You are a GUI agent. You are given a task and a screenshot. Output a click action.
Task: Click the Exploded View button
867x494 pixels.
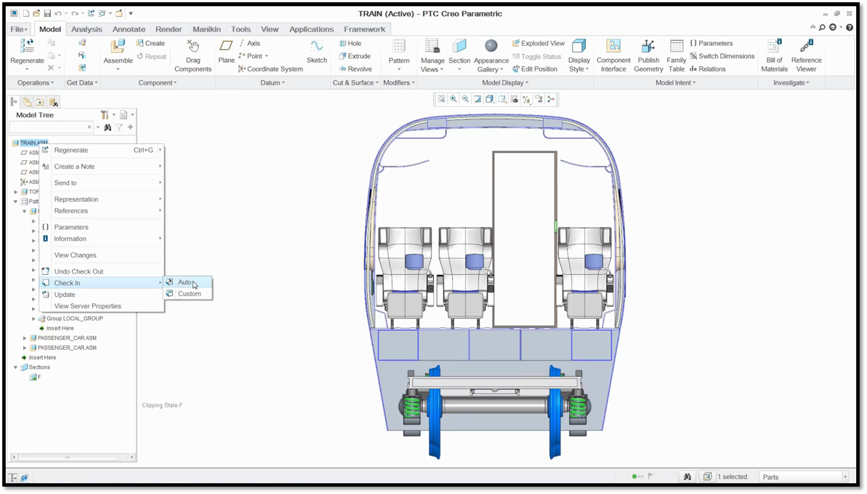click(x=539, y=43)
